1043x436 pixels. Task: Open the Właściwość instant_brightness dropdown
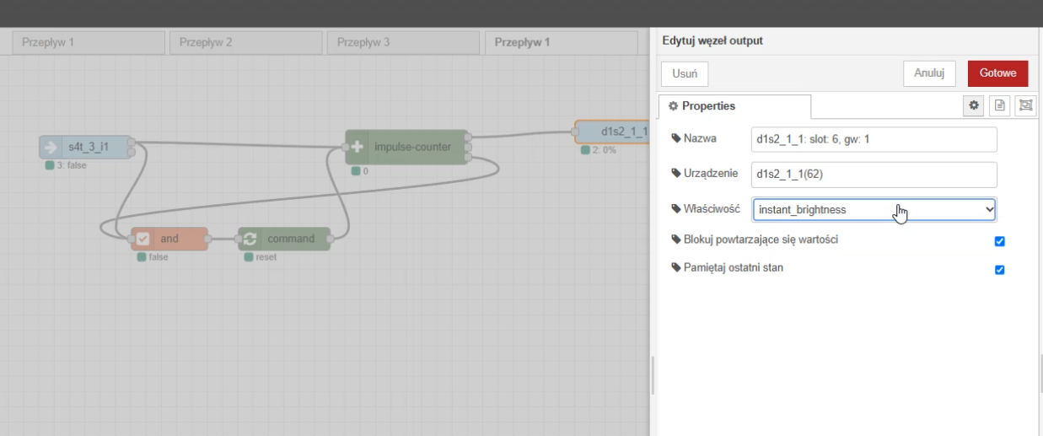point(874,209)
